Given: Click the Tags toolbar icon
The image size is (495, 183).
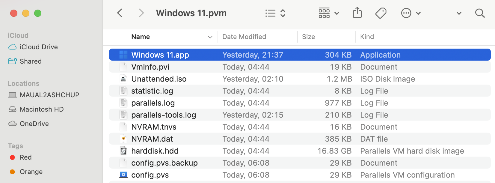Looking at the screenshot, I should point(381,13).
